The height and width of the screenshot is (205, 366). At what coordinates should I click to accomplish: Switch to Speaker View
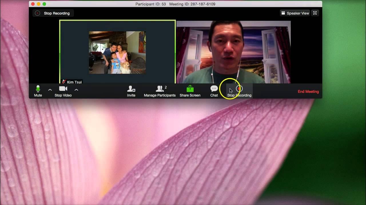(x=295, y=13)
